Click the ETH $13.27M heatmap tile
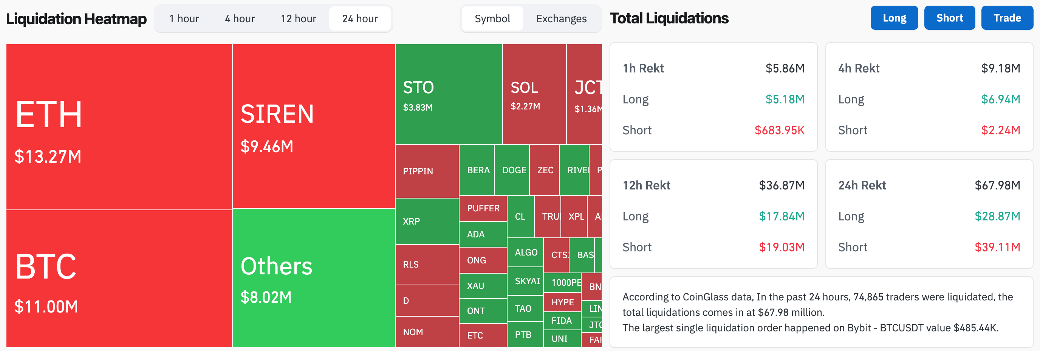This screenshot has height=351, width=1040. tap(119, 126)
